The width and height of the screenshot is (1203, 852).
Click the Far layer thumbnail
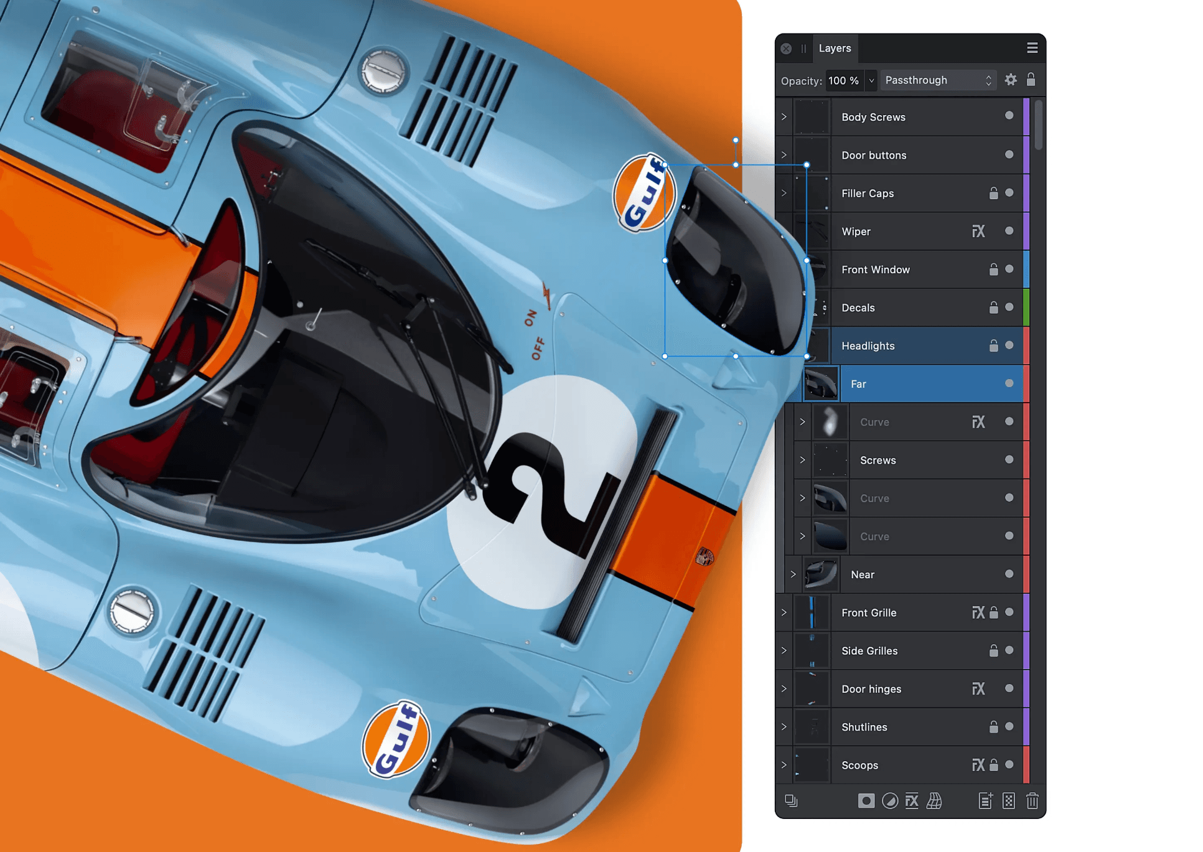(x=821, y=384)
